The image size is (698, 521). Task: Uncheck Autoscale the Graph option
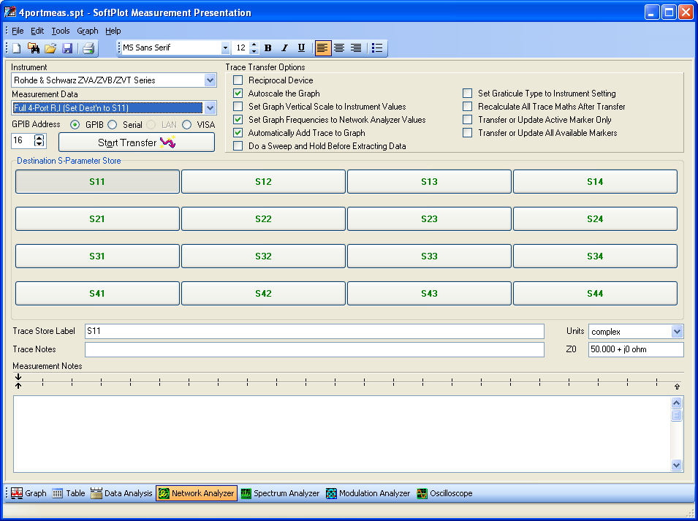tap(238, 94)
